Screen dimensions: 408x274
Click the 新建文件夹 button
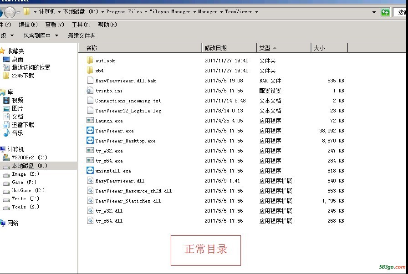pyautogui.click(x=82, y=36)
